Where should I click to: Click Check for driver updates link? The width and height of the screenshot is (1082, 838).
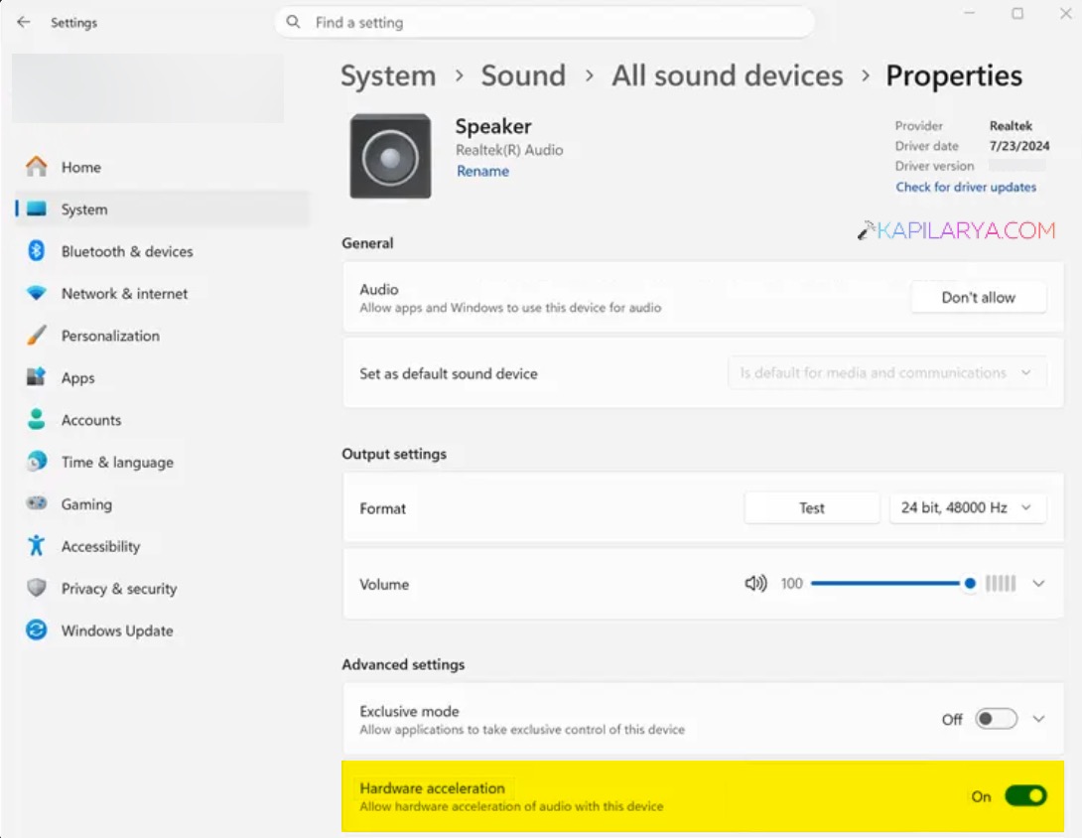coord(966,187)
